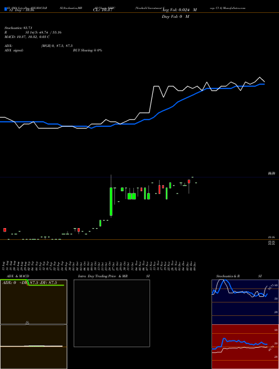The image size is (279, 369).
Task: Click the 'MACD: 10.37, 10.32, 0.05 C' line
Action: point(27,37)
